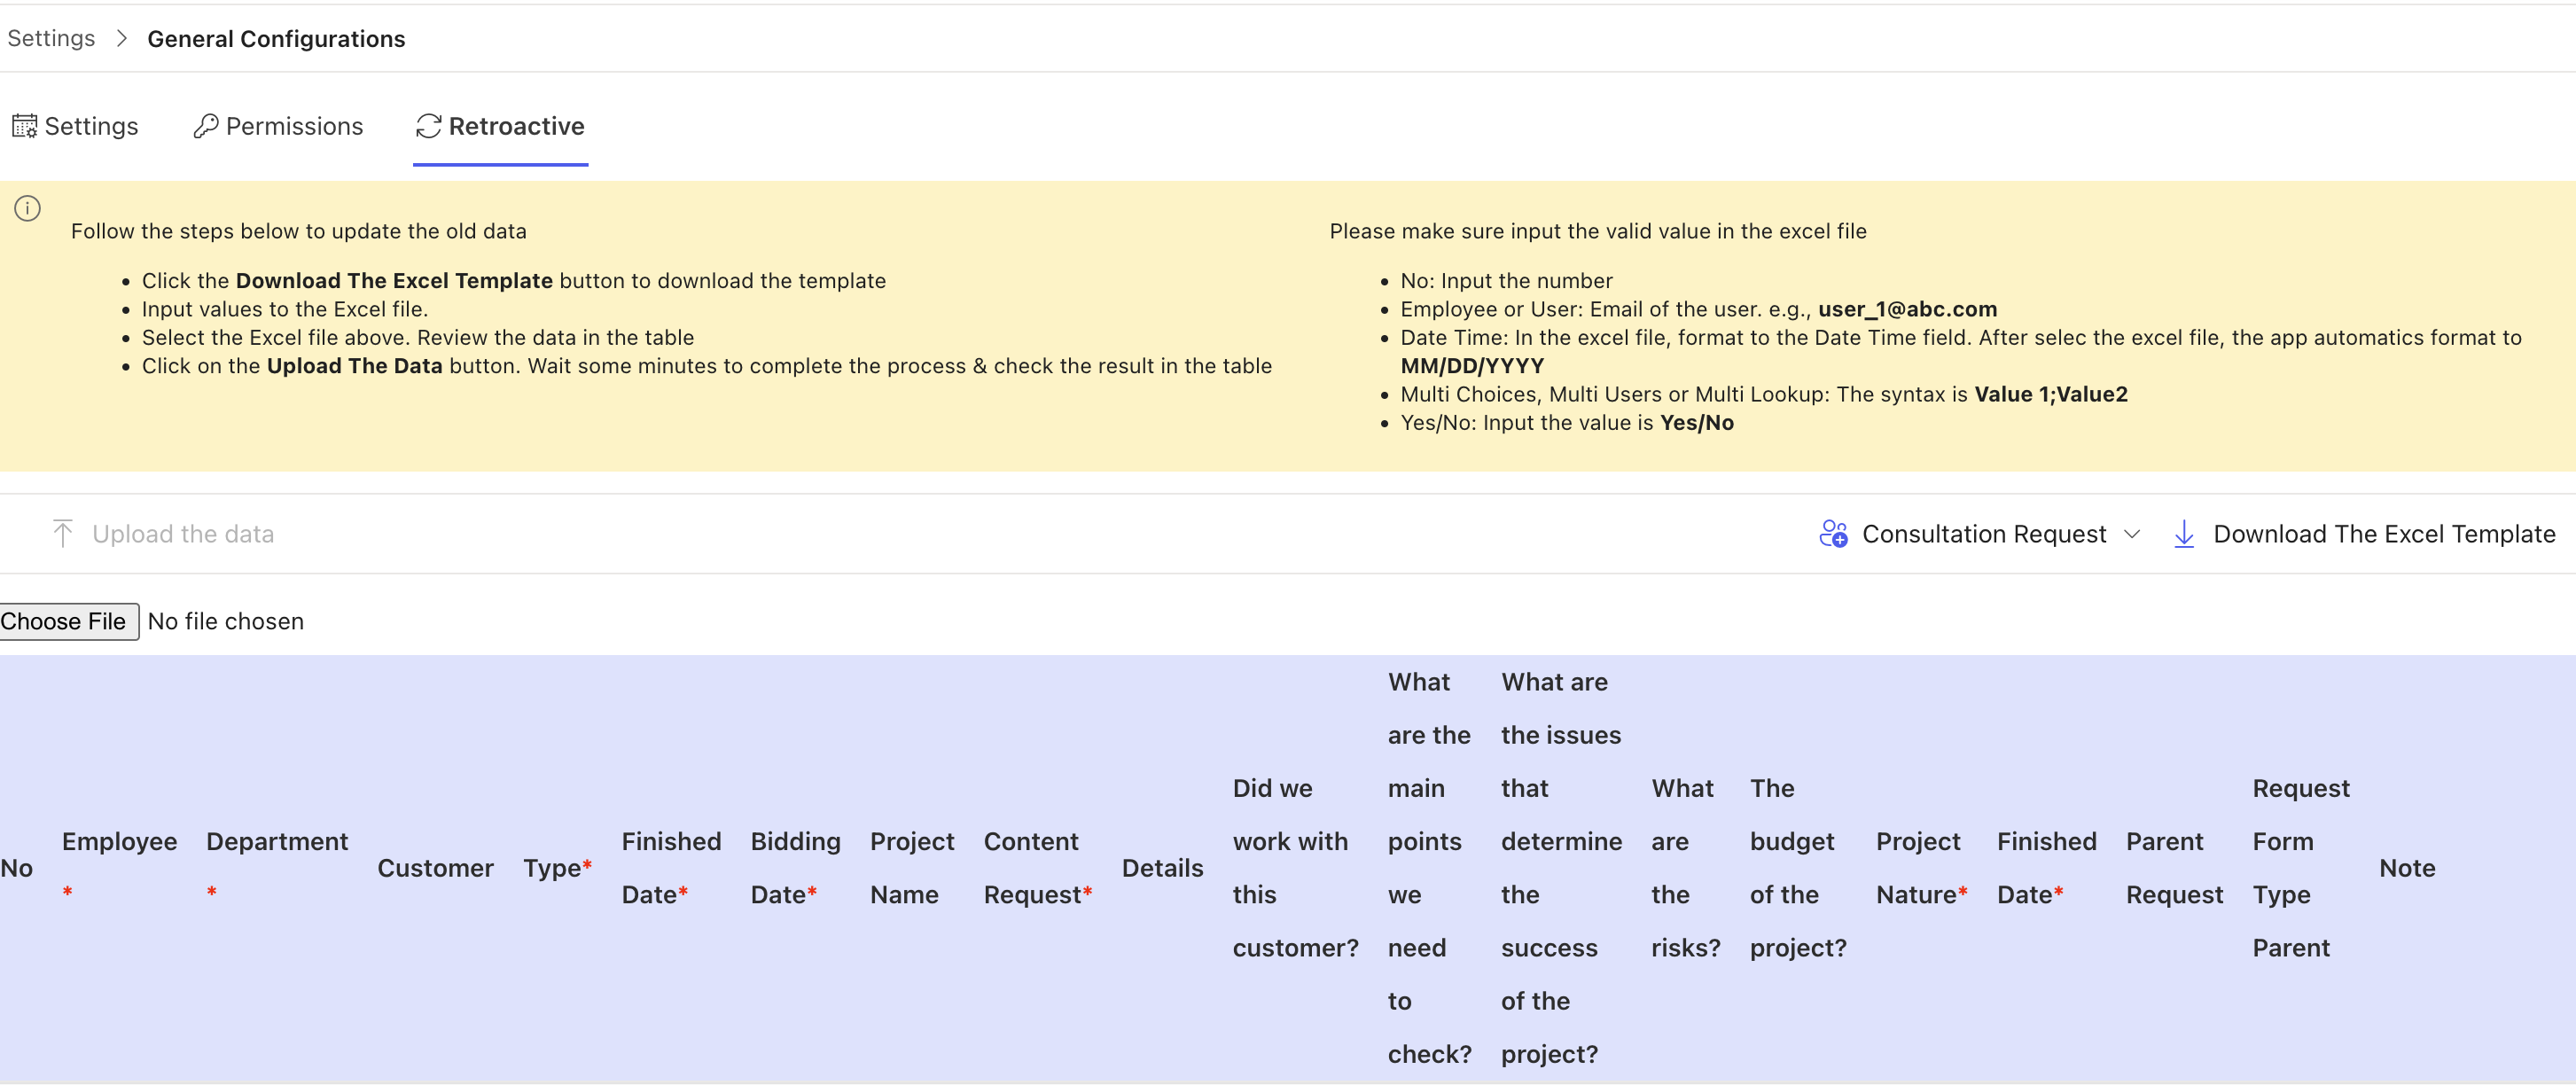Screen dimensions: 2576x1085
Task: Click the Retroactive refresh icon
Action: (429, 126)
